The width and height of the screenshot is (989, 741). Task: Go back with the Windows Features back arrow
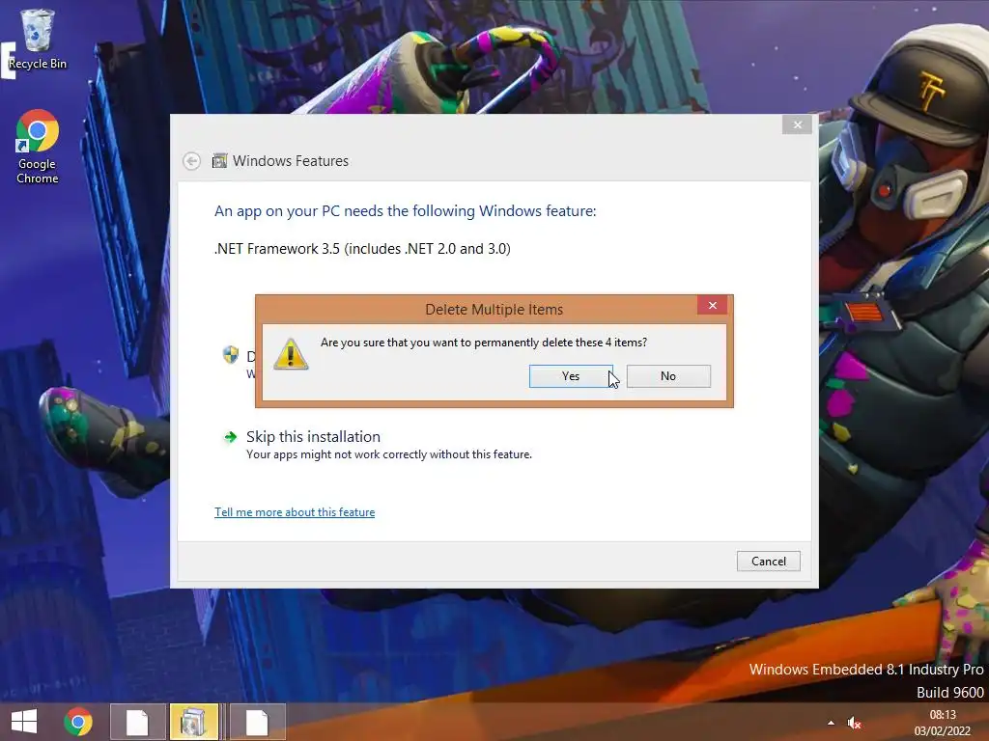[x=192, y=161]
